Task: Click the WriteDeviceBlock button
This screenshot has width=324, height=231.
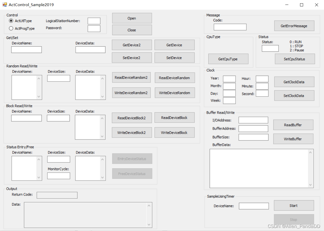Action: 174,133
